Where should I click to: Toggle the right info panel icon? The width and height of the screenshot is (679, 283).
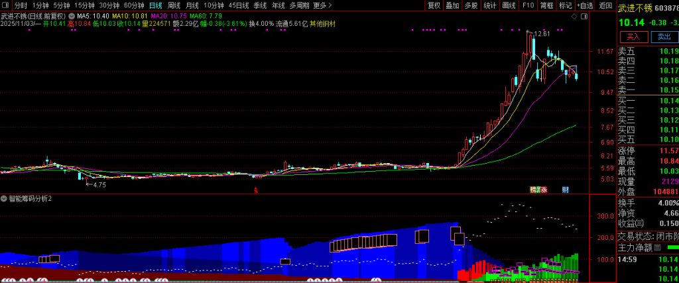pyautogui.click(x=585, y=17)
